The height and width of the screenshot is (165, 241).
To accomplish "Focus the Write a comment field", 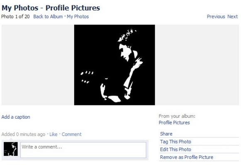I will (83, 150).
